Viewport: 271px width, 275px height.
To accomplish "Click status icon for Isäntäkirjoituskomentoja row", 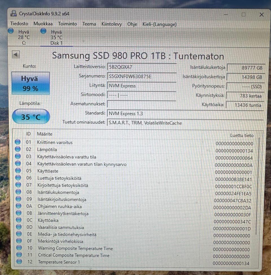I will tap(18, 199).
